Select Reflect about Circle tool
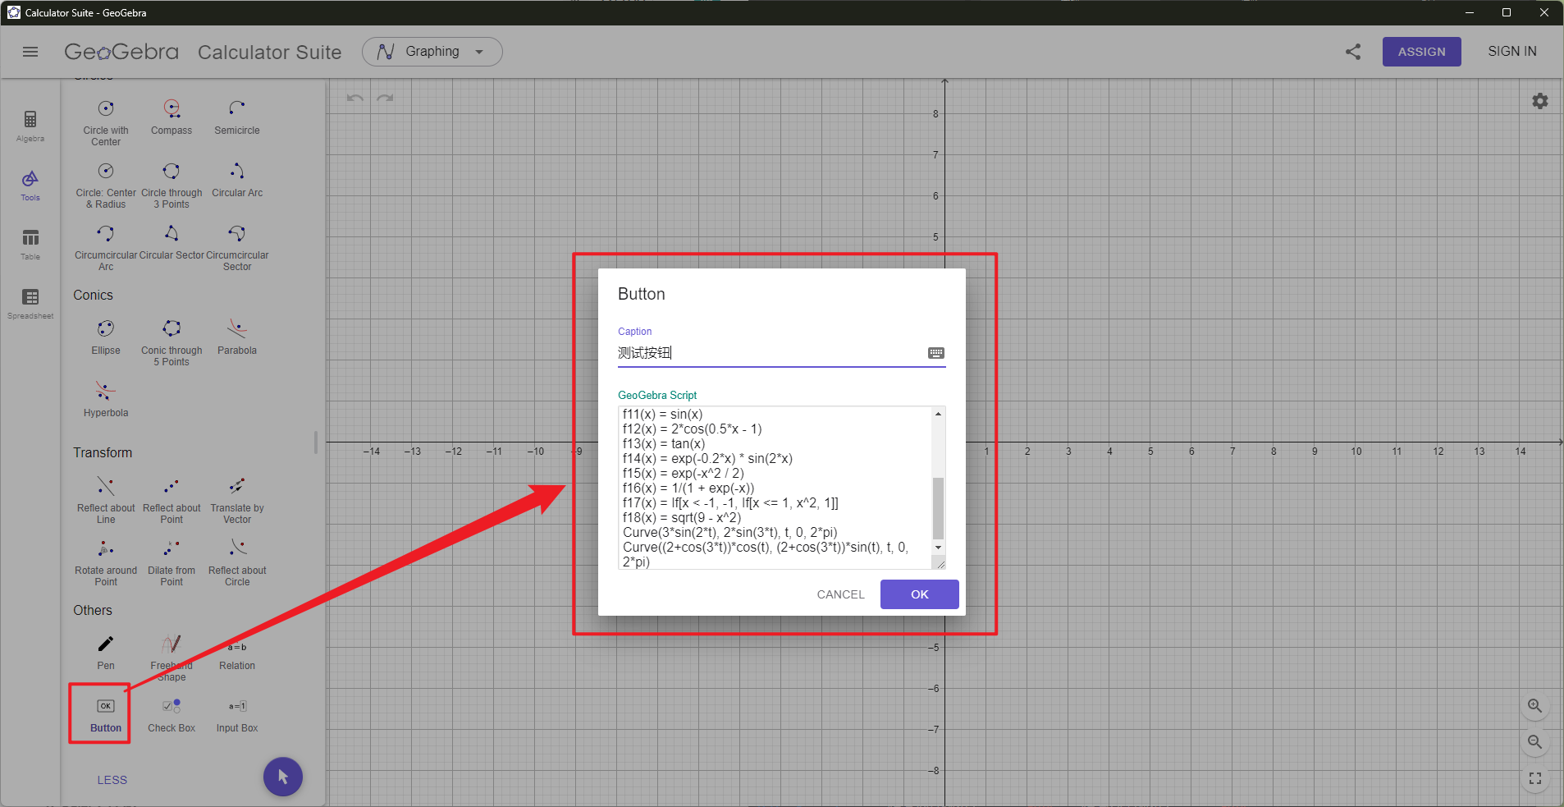The width and height of the screenshot is (1564, 807). (237, 562)
